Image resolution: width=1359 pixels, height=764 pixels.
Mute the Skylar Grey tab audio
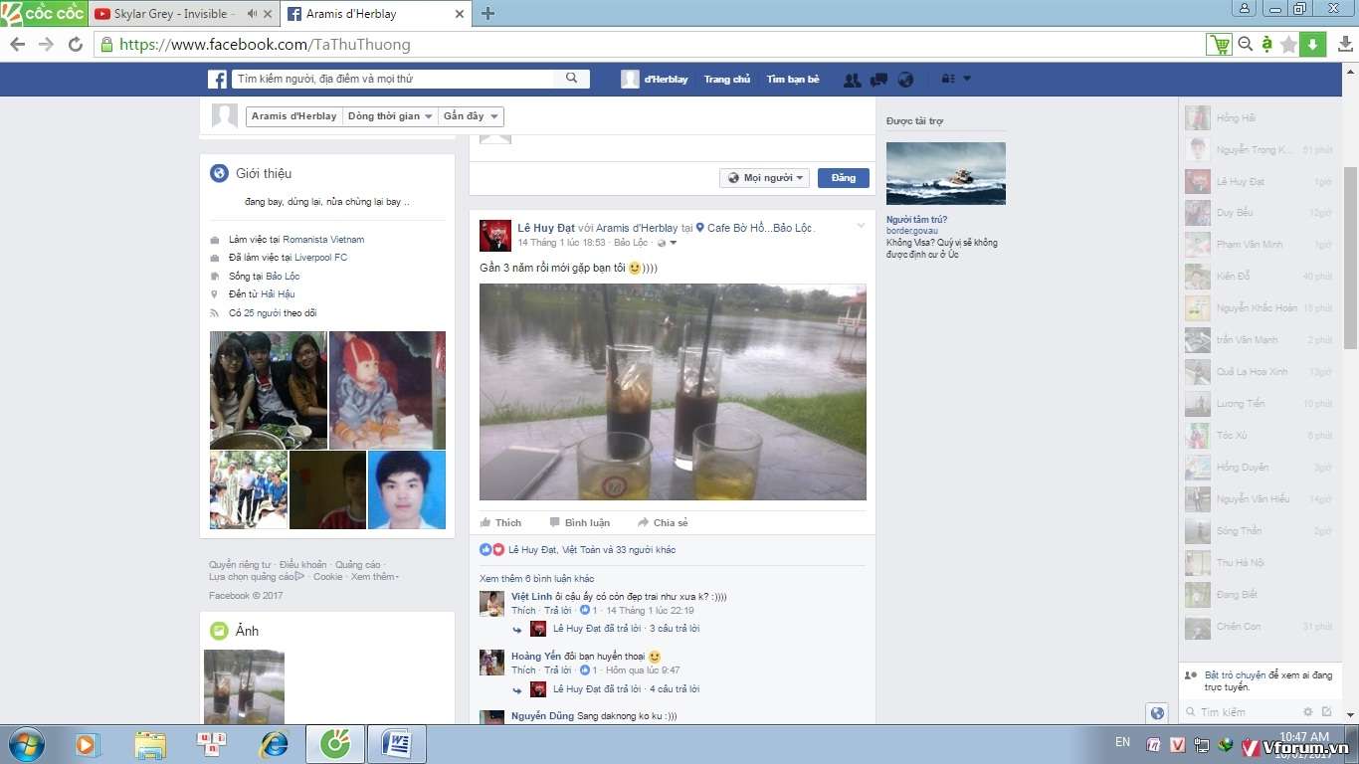252,14
